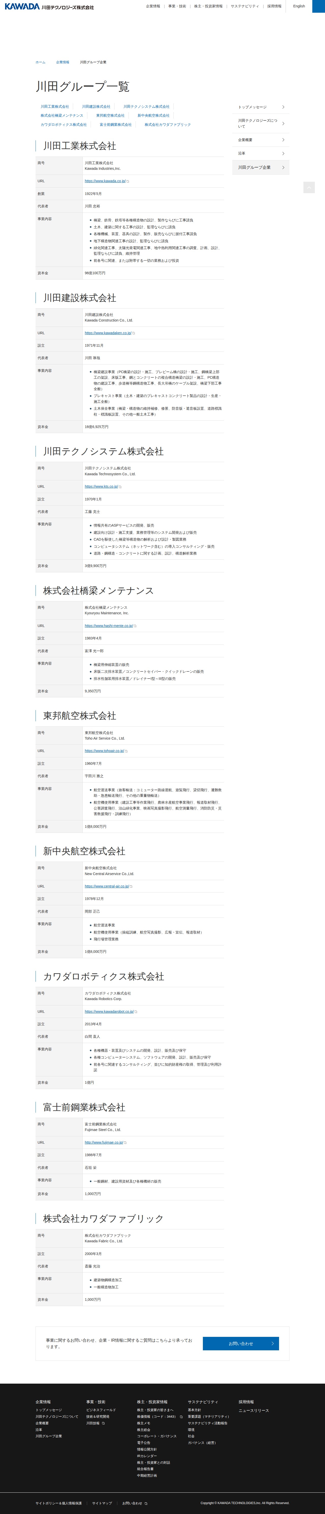Click footer 電子公告 link

pos(144,1443)
